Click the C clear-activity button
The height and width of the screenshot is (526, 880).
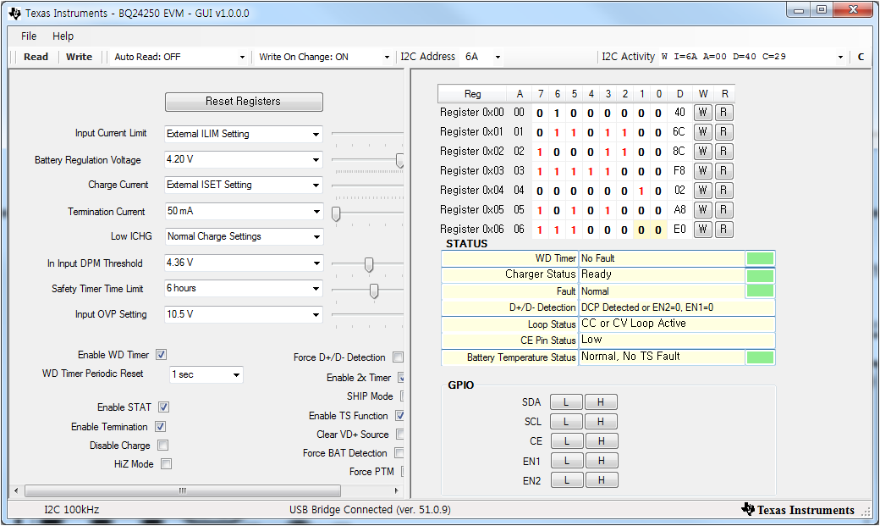861,57
